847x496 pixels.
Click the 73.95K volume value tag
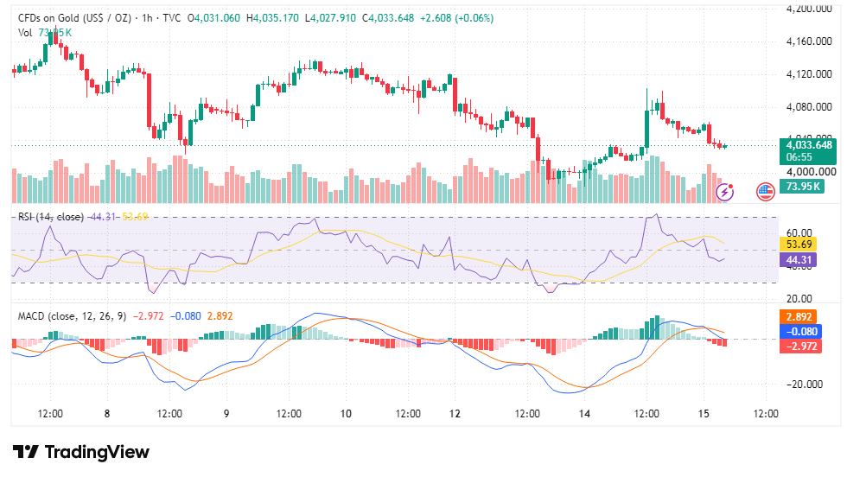[802, 187]
